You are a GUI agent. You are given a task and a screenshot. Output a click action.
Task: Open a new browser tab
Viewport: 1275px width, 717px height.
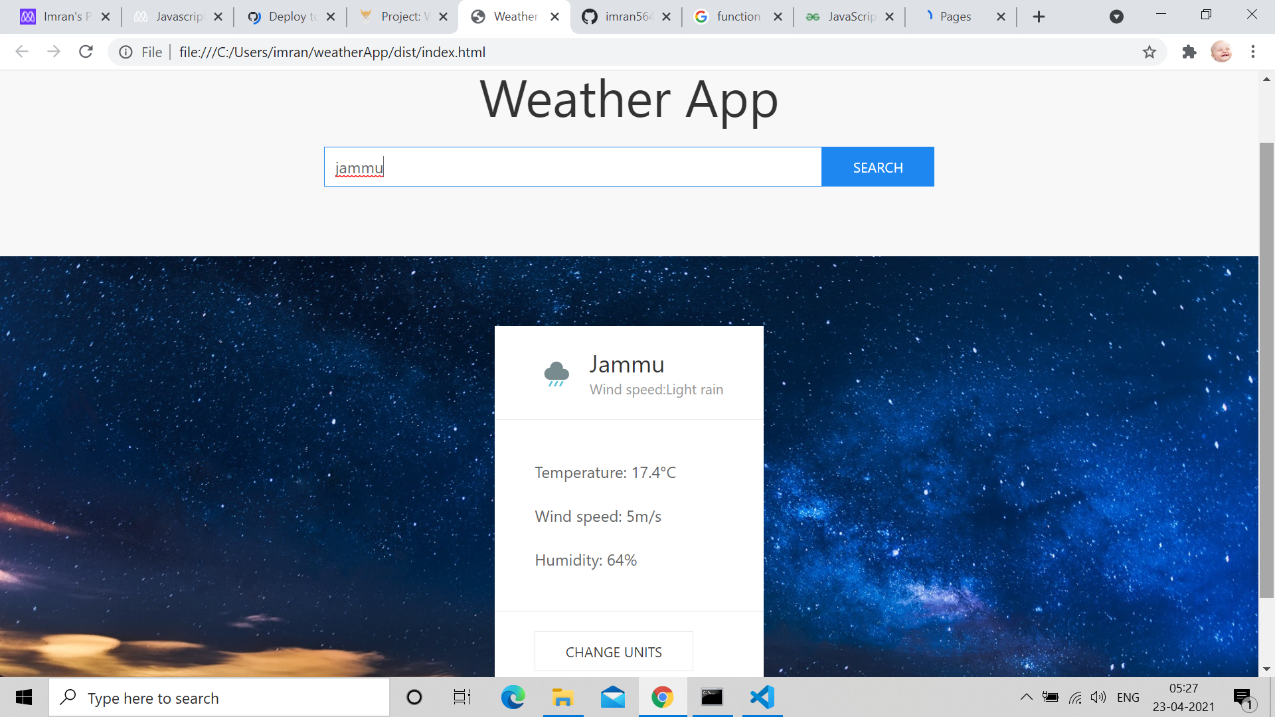pyautogui.click(x=1039, y=17)
